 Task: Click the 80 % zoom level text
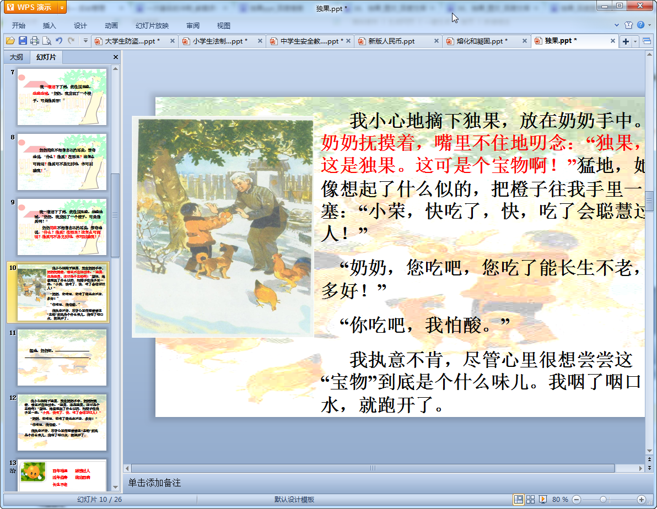pyautogui.click(x=560, y=500)
